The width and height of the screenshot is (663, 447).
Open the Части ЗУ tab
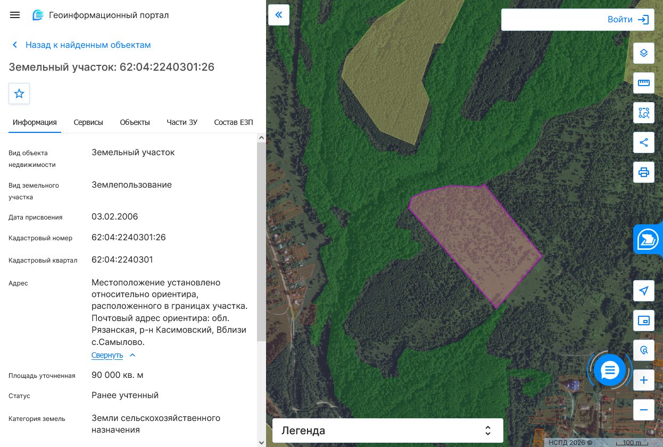[182, 122]
